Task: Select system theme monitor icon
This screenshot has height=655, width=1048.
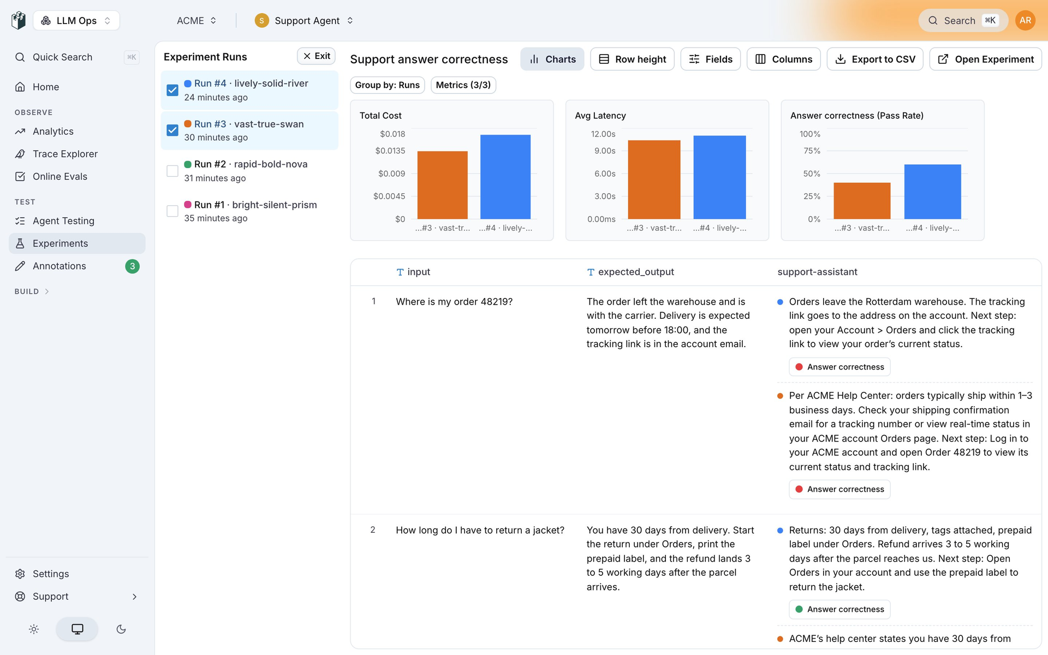Action: click(77, 629)
